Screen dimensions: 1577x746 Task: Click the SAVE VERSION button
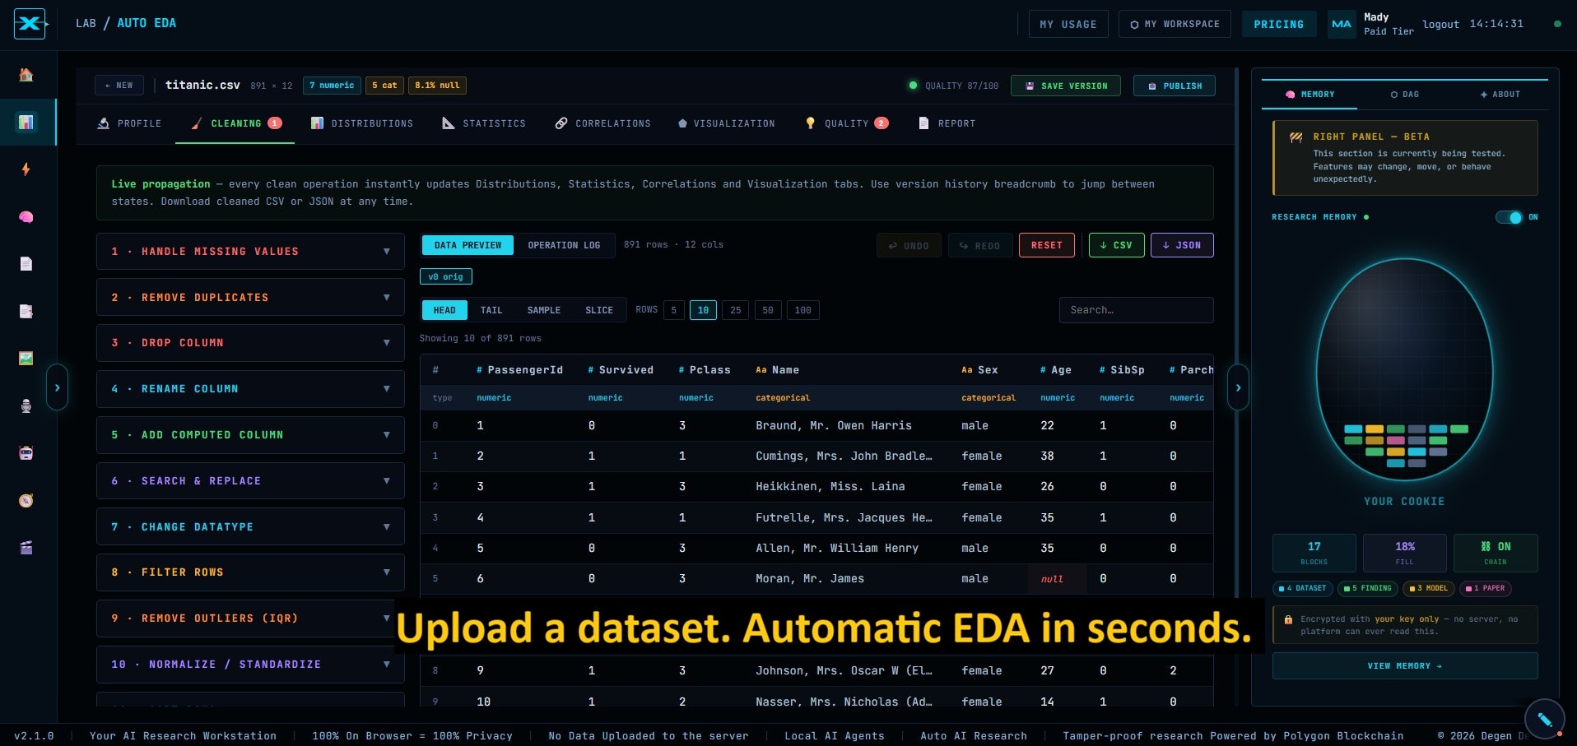[x=1065, y=86]
